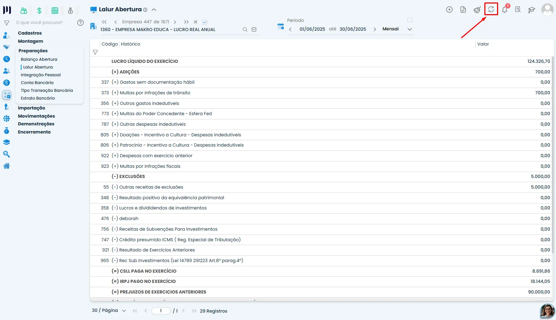Collapse the Lalur Abertura header chevron
The height and width of the screenshot is (320, 556).
[154, 10]
